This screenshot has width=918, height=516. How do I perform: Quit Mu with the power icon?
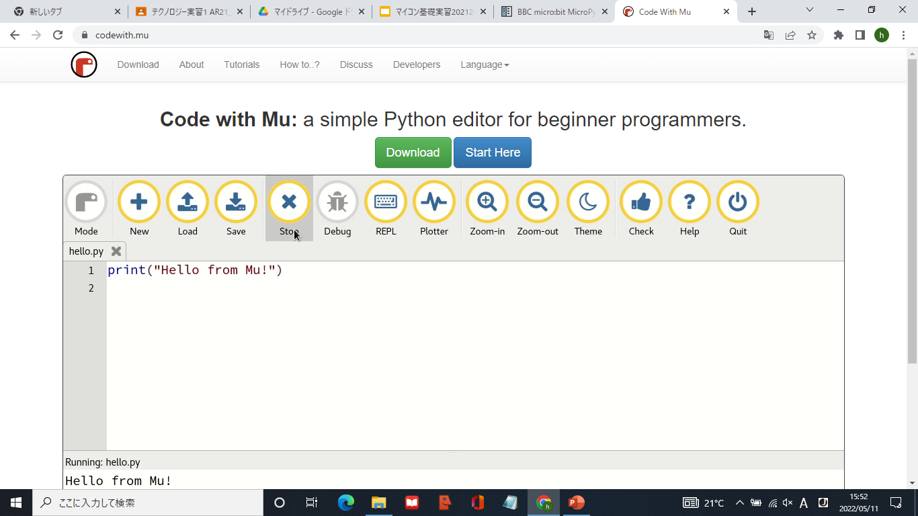738,202
